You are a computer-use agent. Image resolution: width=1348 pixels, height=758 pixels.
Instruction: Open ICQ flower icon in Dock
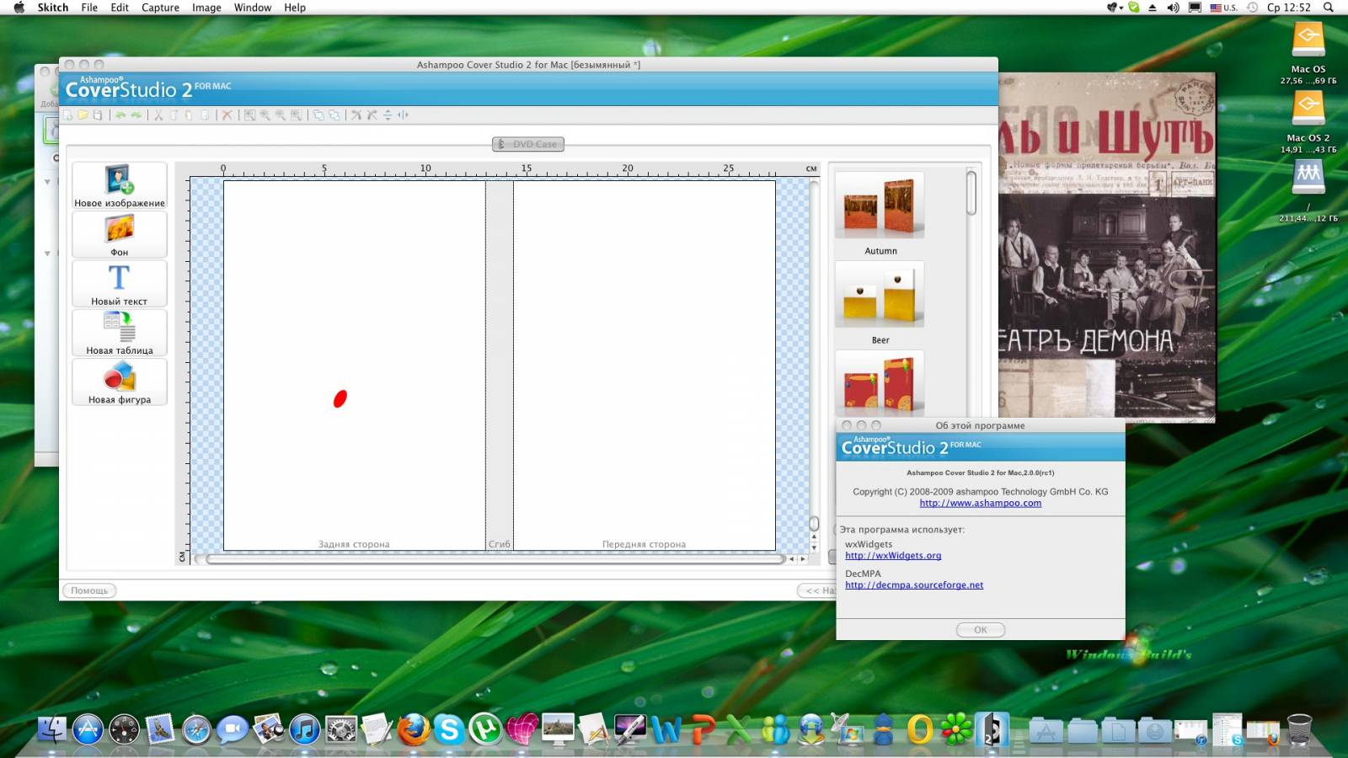tap(956, 729)
